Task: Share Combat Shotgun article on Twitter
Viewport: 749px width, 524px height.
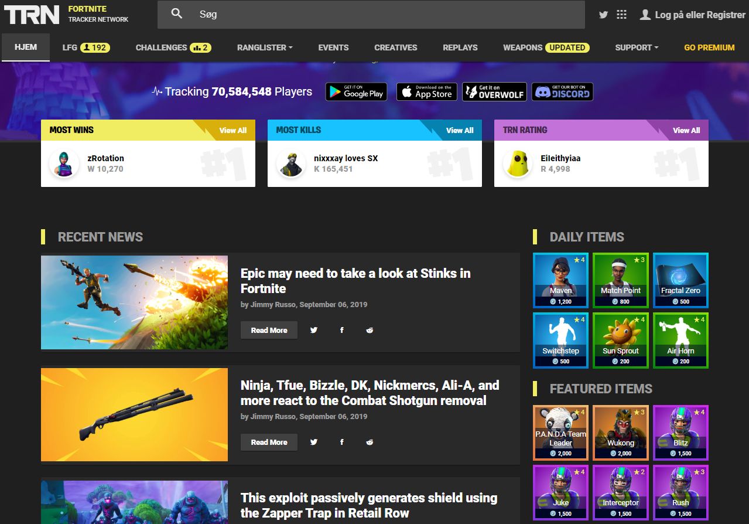Action: (314, 442)
